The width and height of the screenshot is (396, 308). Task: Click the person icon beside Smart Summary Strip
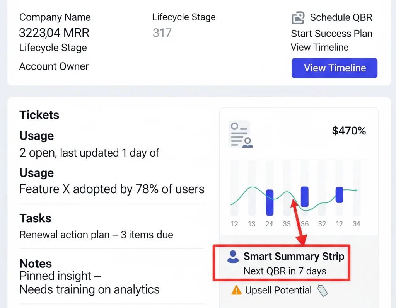point(233,257)
